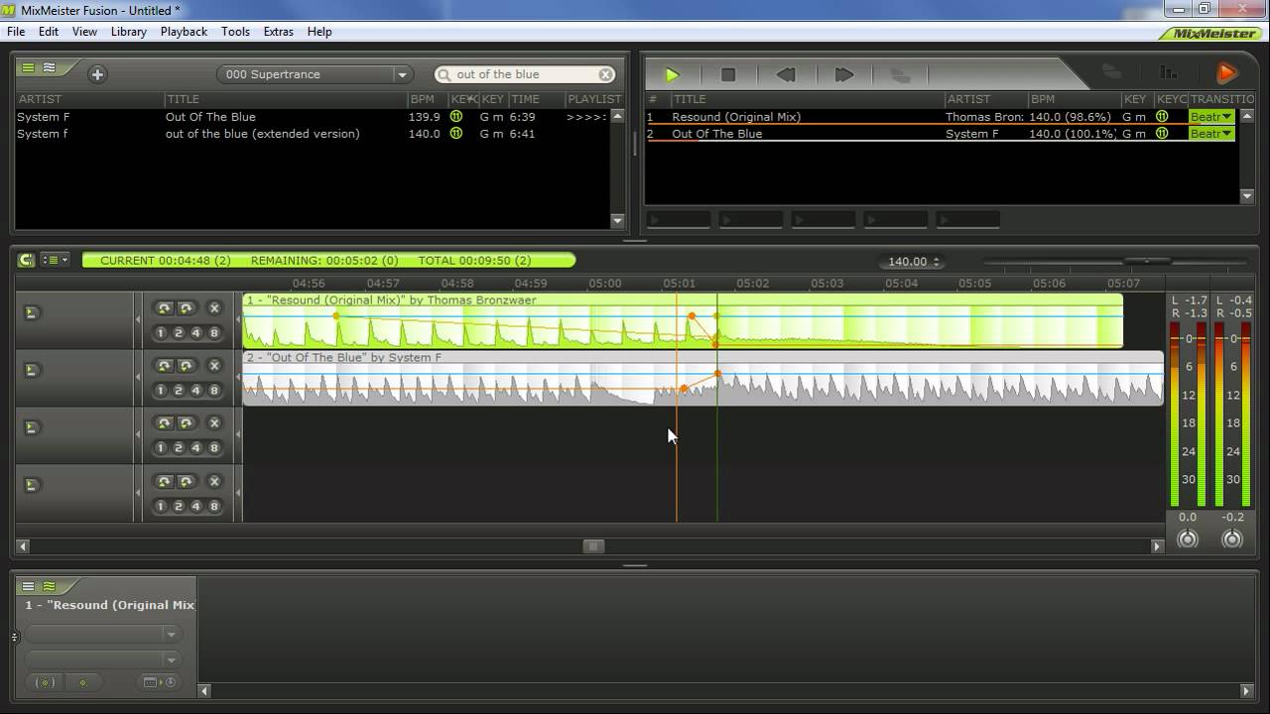Viewport: 1270px width, 714px height.
Task: Sort library by the BPM column header
Action: [x=427, y=99]
